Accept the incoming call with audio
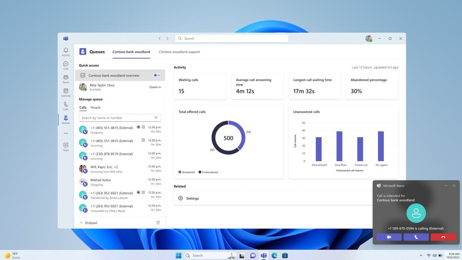Screen dimensions: 462x260 (416, 237)
